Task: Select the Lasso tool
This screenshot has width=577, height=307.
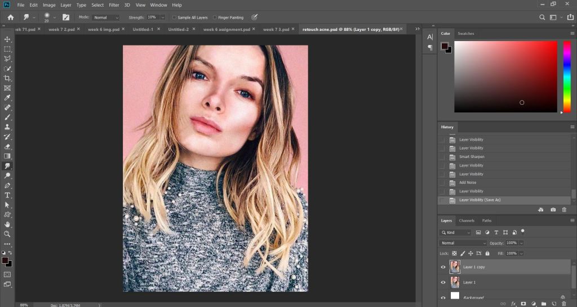Action: coord(7,58)
